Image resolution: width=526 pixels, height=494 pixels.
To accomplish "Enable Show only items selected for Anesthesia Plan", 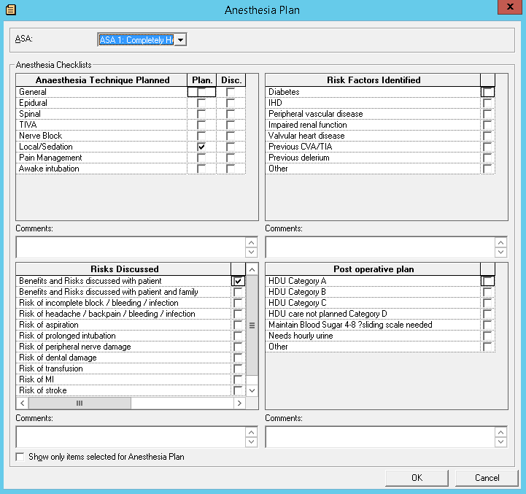I will (x=20, y=457).
